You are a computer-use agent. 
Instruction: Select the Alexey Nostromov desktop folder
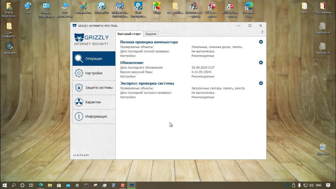click(x=9, y=10)
